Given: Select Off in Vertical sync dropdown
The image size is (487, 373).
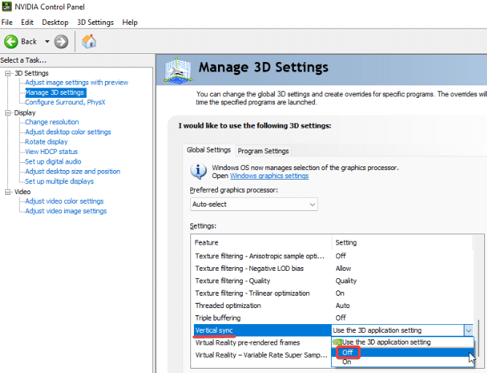Looking at the screenshot, I should coord(347,353).
